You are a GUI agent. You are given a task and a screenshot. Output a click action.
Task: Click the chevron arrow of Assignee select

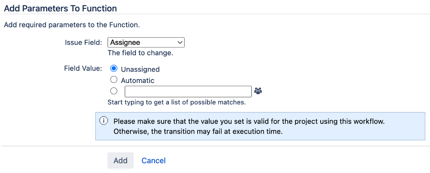180,43
